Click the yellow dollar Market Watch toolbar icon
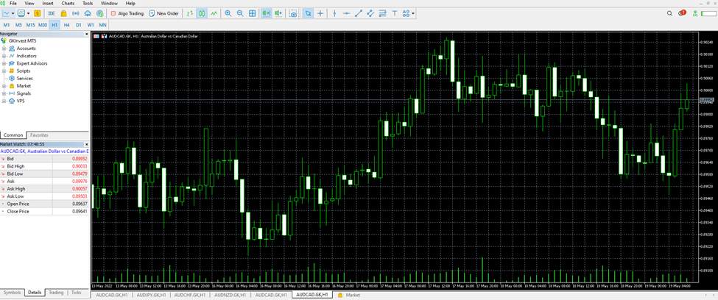718x300 pixels. 37,13
